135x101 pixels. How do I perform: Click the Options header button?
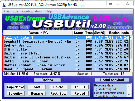coord(47,80)
